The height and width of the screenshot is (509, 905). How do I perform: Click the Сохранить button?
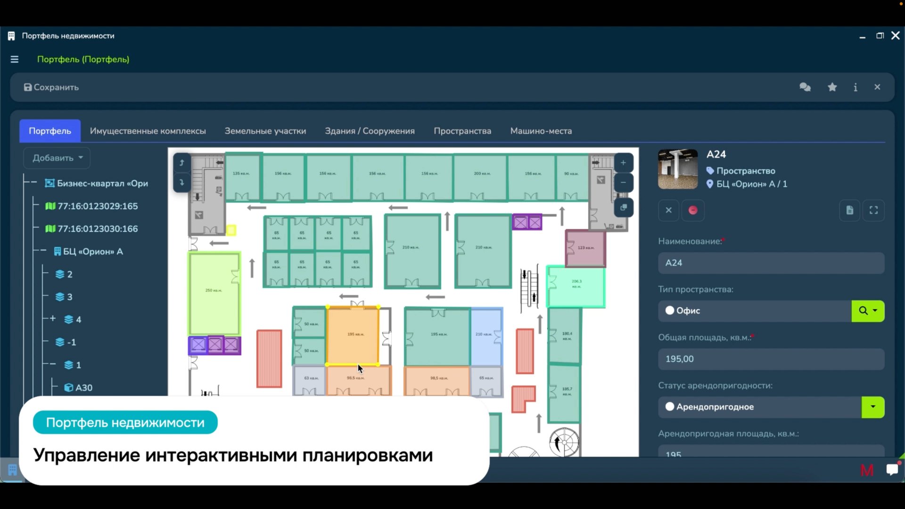click(x=51, y=87)
